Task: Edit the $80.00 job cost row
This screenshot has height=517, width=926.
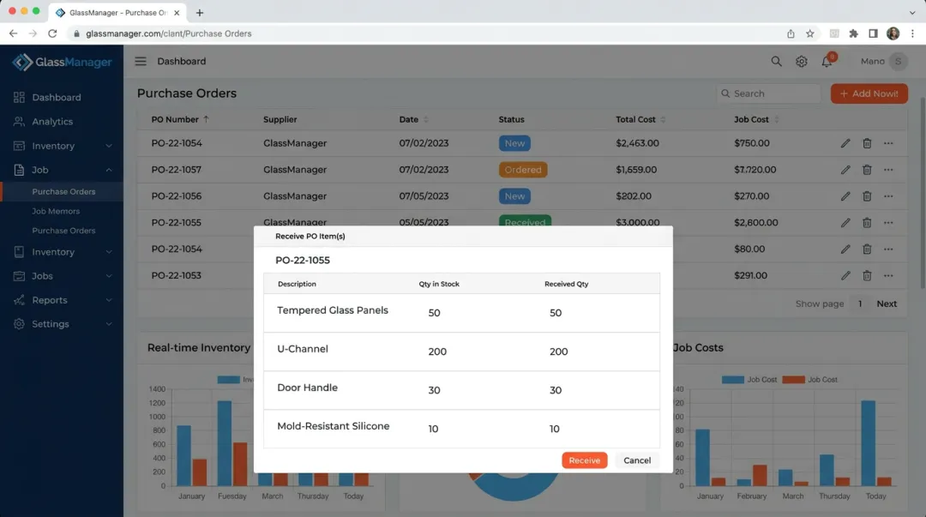Action: [845, 249]
